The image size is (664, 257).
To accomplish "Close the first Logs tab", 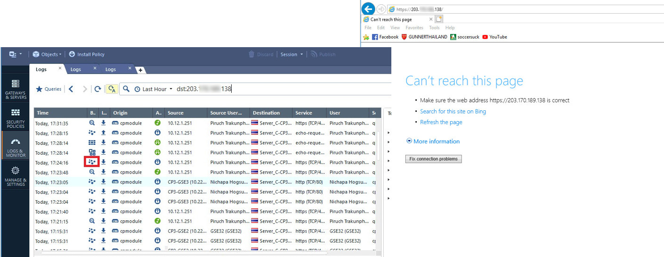I will pyautogui.click(x=60, y=68).
